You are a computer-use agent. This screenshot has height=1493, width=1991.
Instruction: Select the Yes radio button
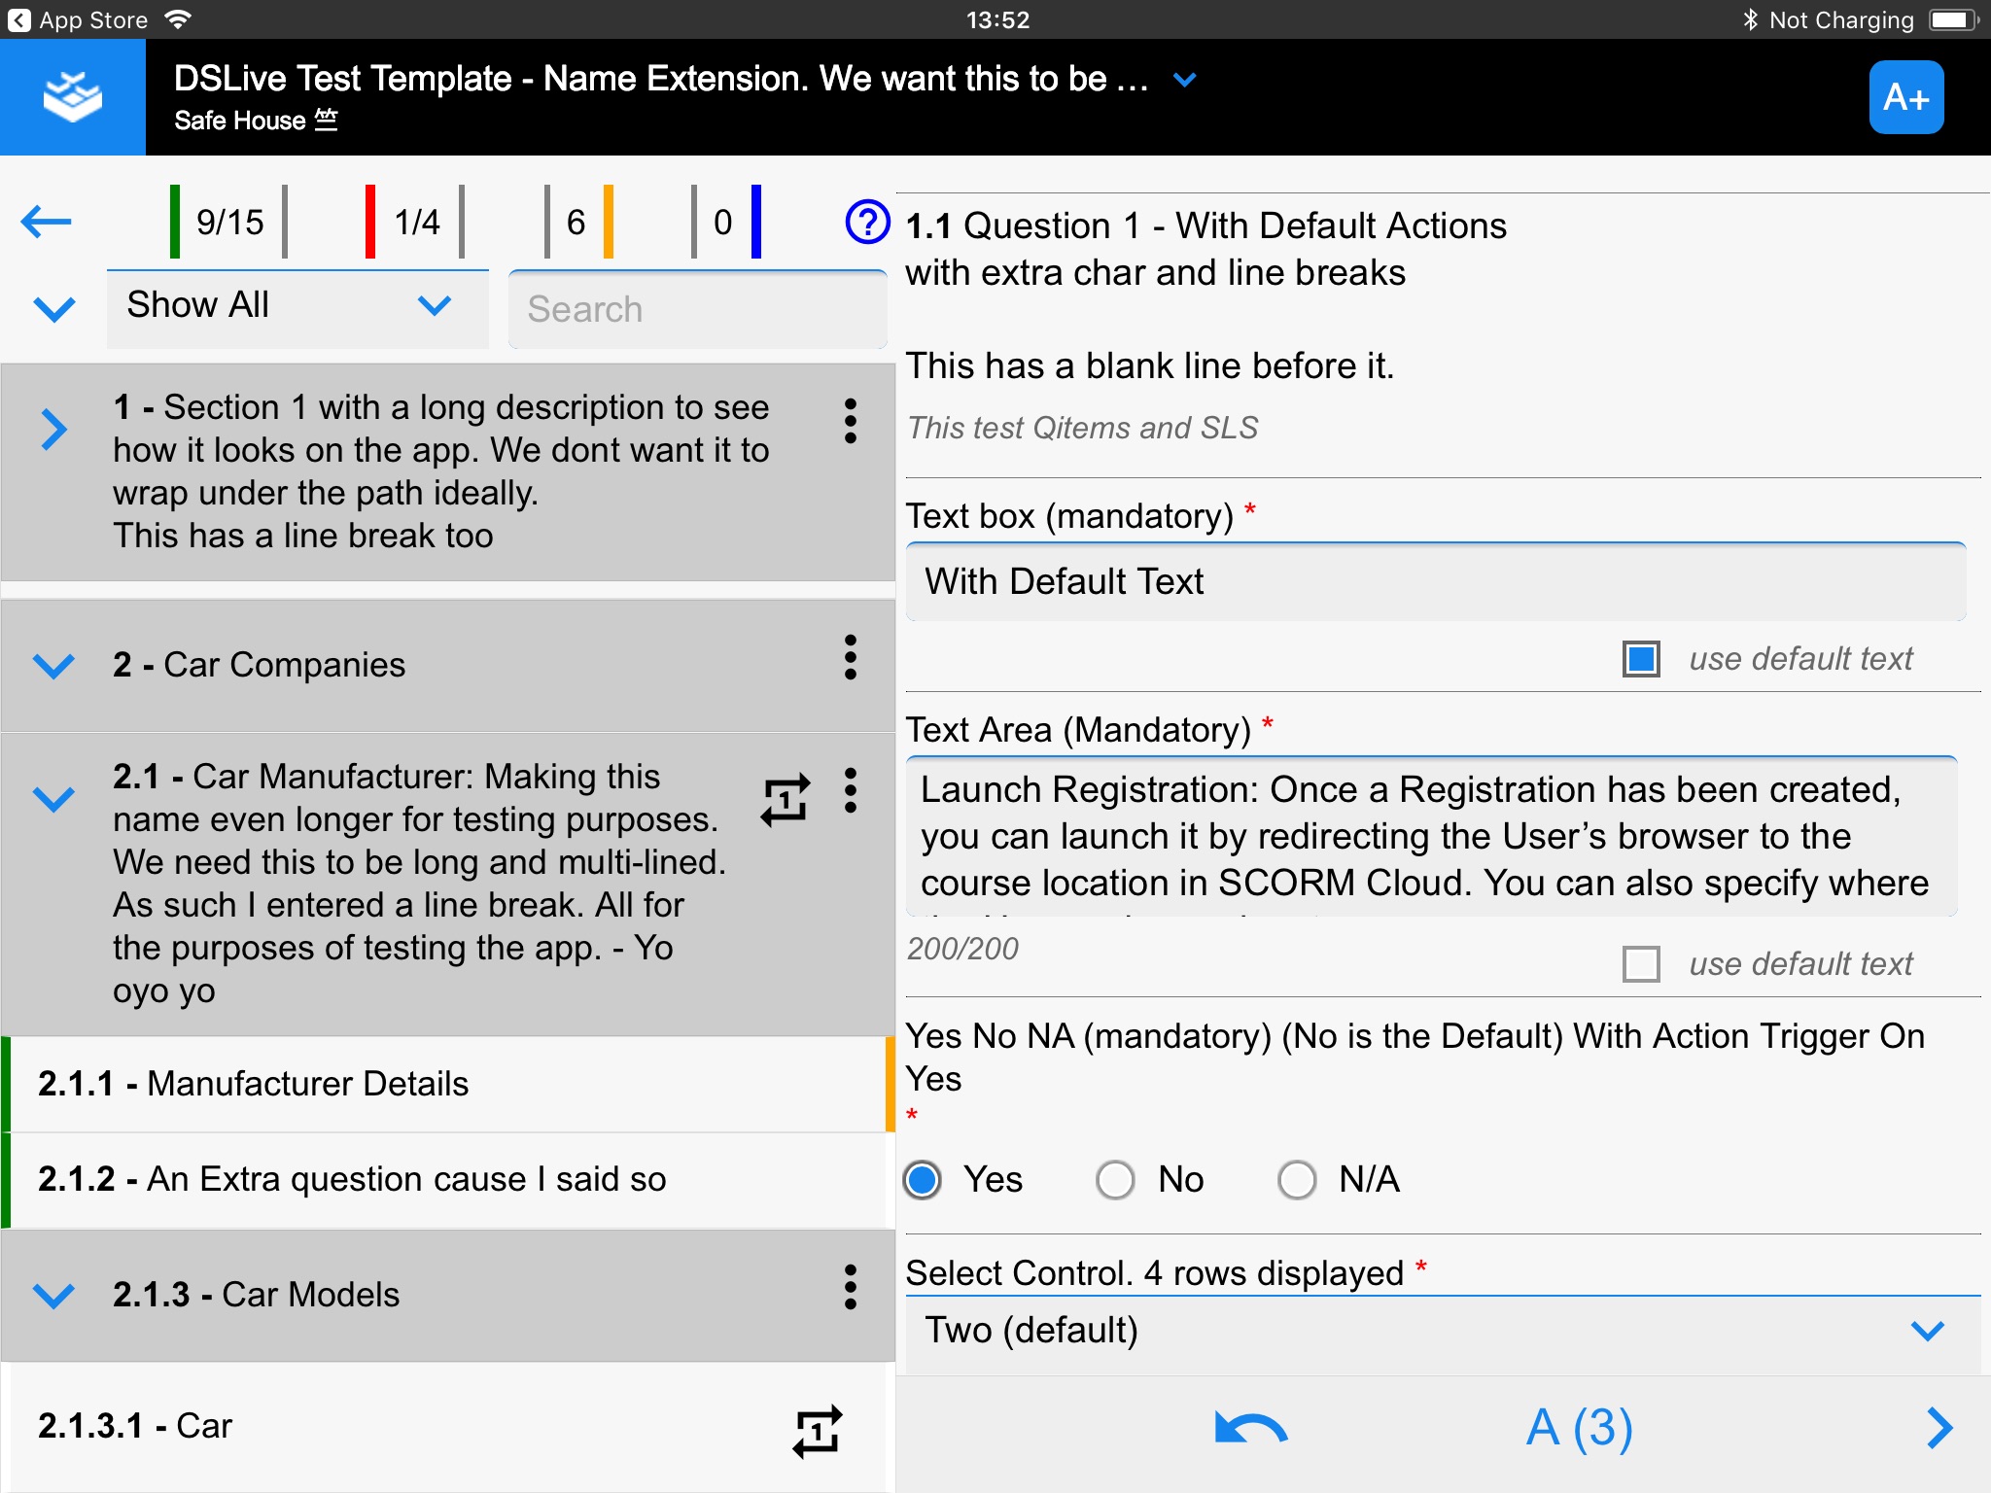(x=922, y=1180)
